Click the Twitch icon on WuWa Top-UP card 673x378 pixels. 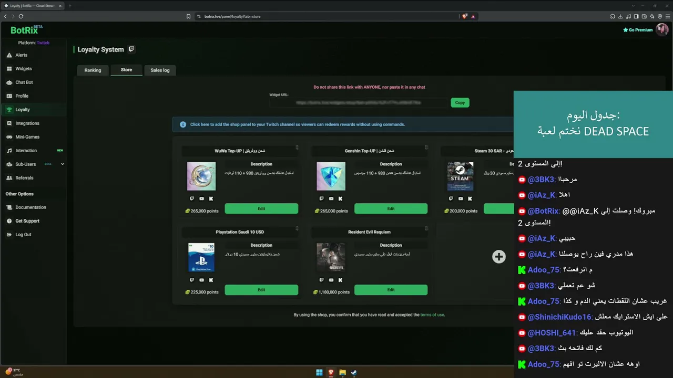[x=192, y=198]
